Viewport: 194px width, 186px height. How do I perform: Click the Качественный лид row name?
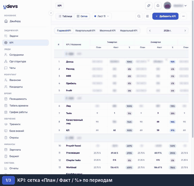pyautogui.click(x=74, y=122)
